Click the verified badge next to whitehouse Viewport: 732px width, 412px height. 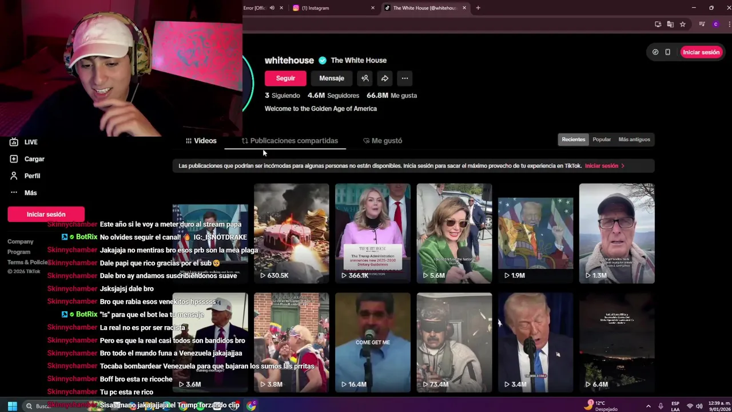(323, 60)
